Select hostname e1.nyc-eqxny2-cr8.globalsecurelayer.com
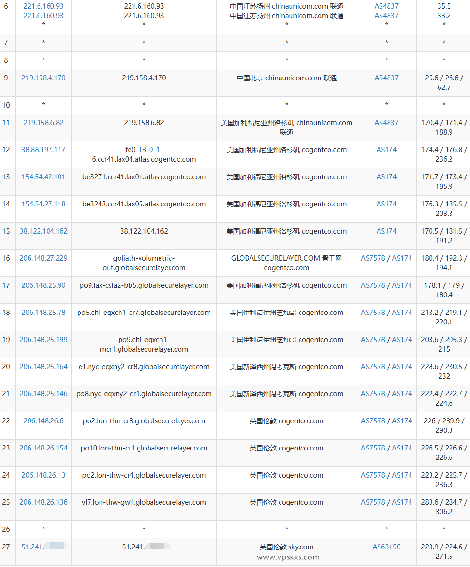Image resolution: width=470 pixels, height=567 pixels. 144,367
